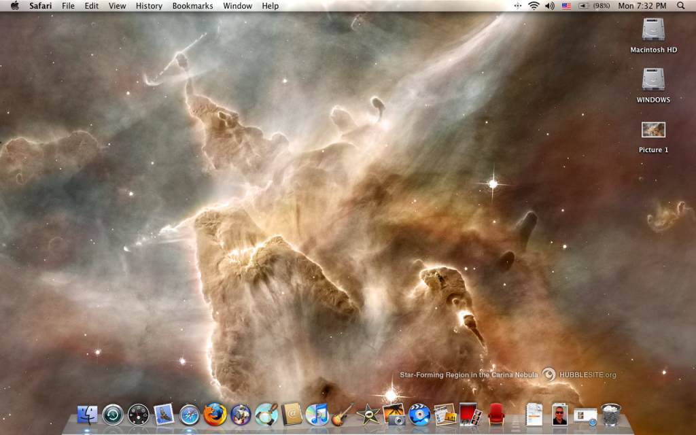Viewport: 696px width, 435px height.
Task: Open the US flag input menu
Action: pyautogui.click(x=566, y=5)
